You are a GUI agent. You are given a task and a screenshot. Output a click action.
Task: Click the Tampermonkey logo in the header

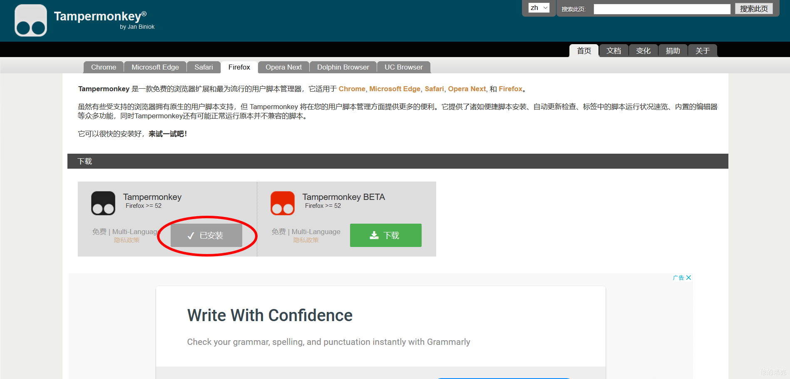(x=31, y=20)
